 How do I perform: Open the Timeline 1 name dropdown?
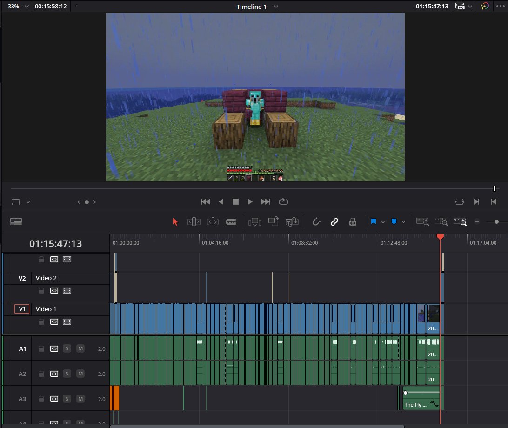(276, 6)
